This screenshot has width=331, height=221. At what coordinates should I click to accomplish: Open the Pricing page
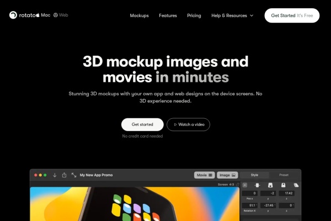(194, 15)
